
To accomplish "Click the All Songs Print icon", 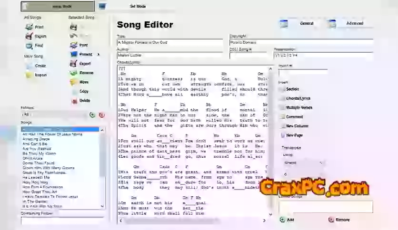I will click(29, 27).
